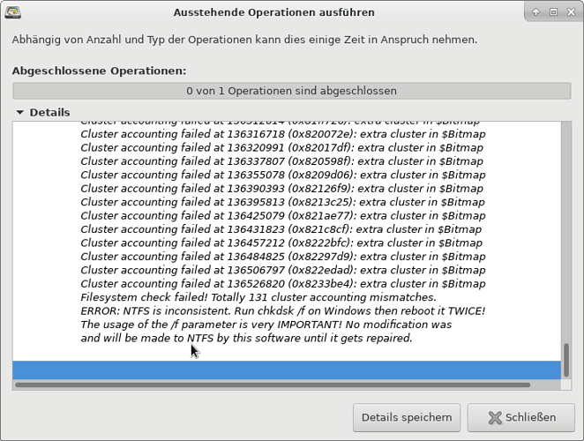Viewport: 584px width, 441px height.
Task: Click the Schließen button label
Action: coord(530,417)
